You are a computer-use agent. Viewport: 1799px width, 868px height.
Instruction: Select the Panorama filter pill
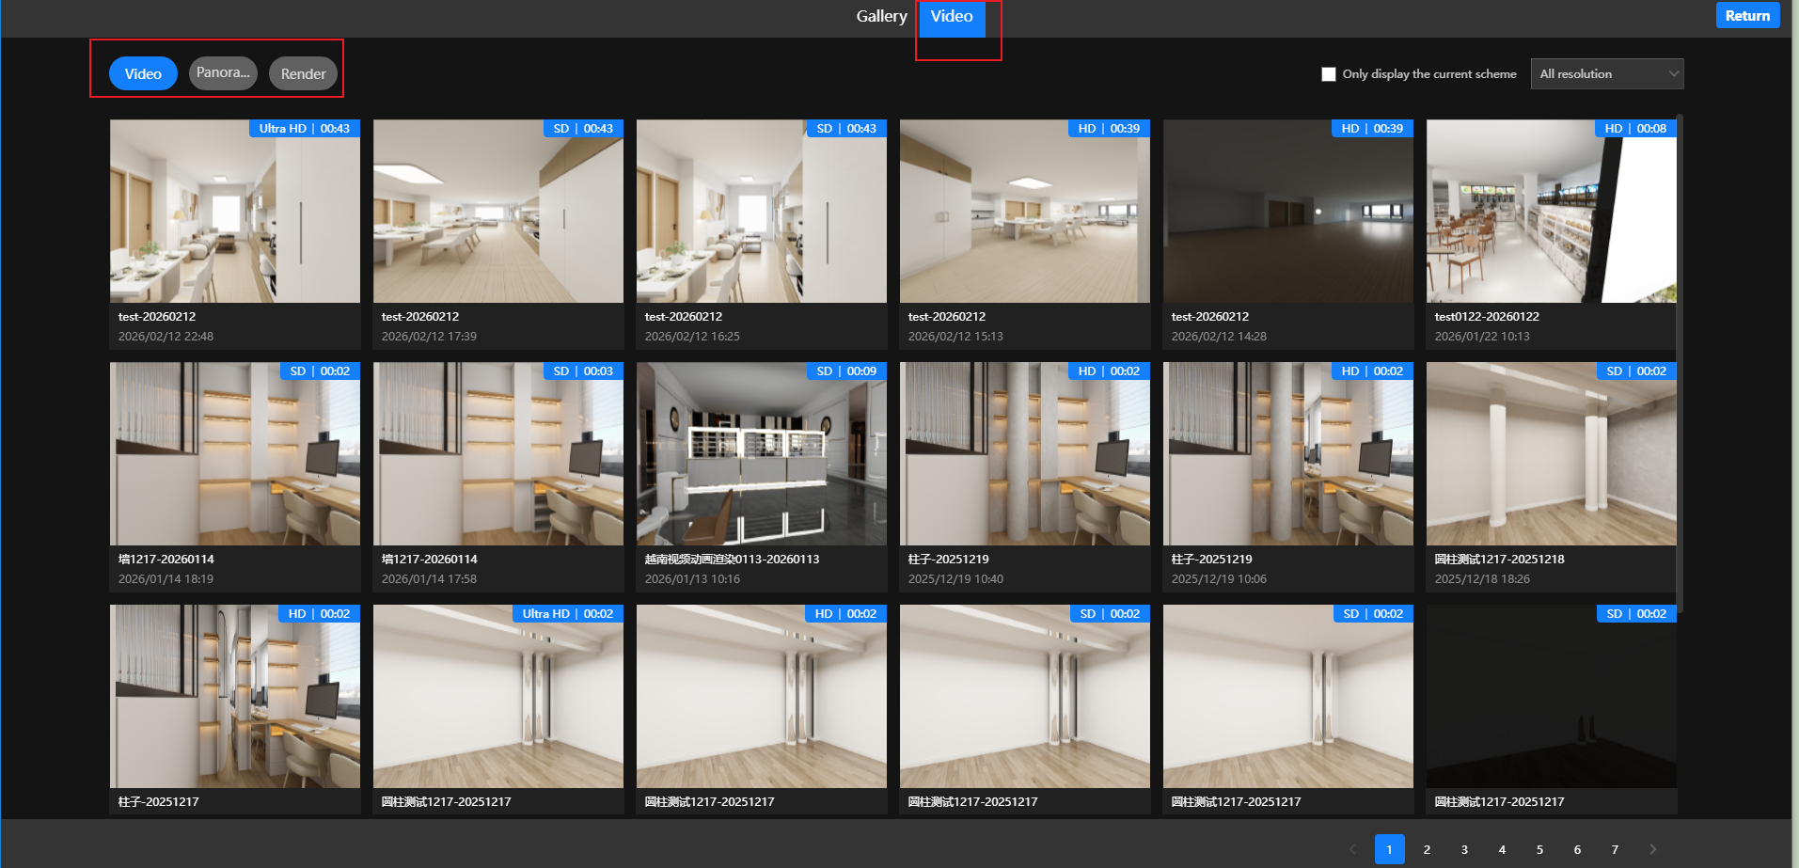click(x=223, y=73)
